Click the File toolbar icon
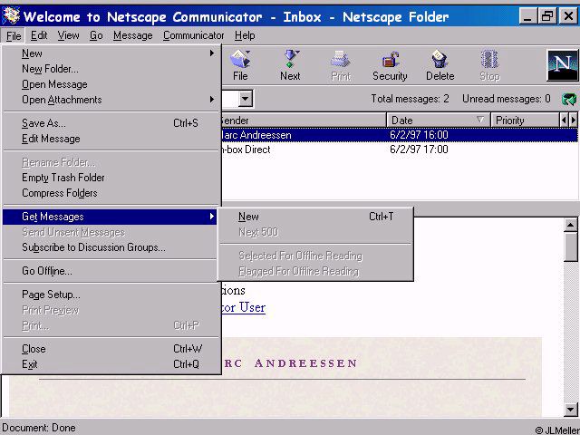Screen dimensions: 580x435 (240, 65)
